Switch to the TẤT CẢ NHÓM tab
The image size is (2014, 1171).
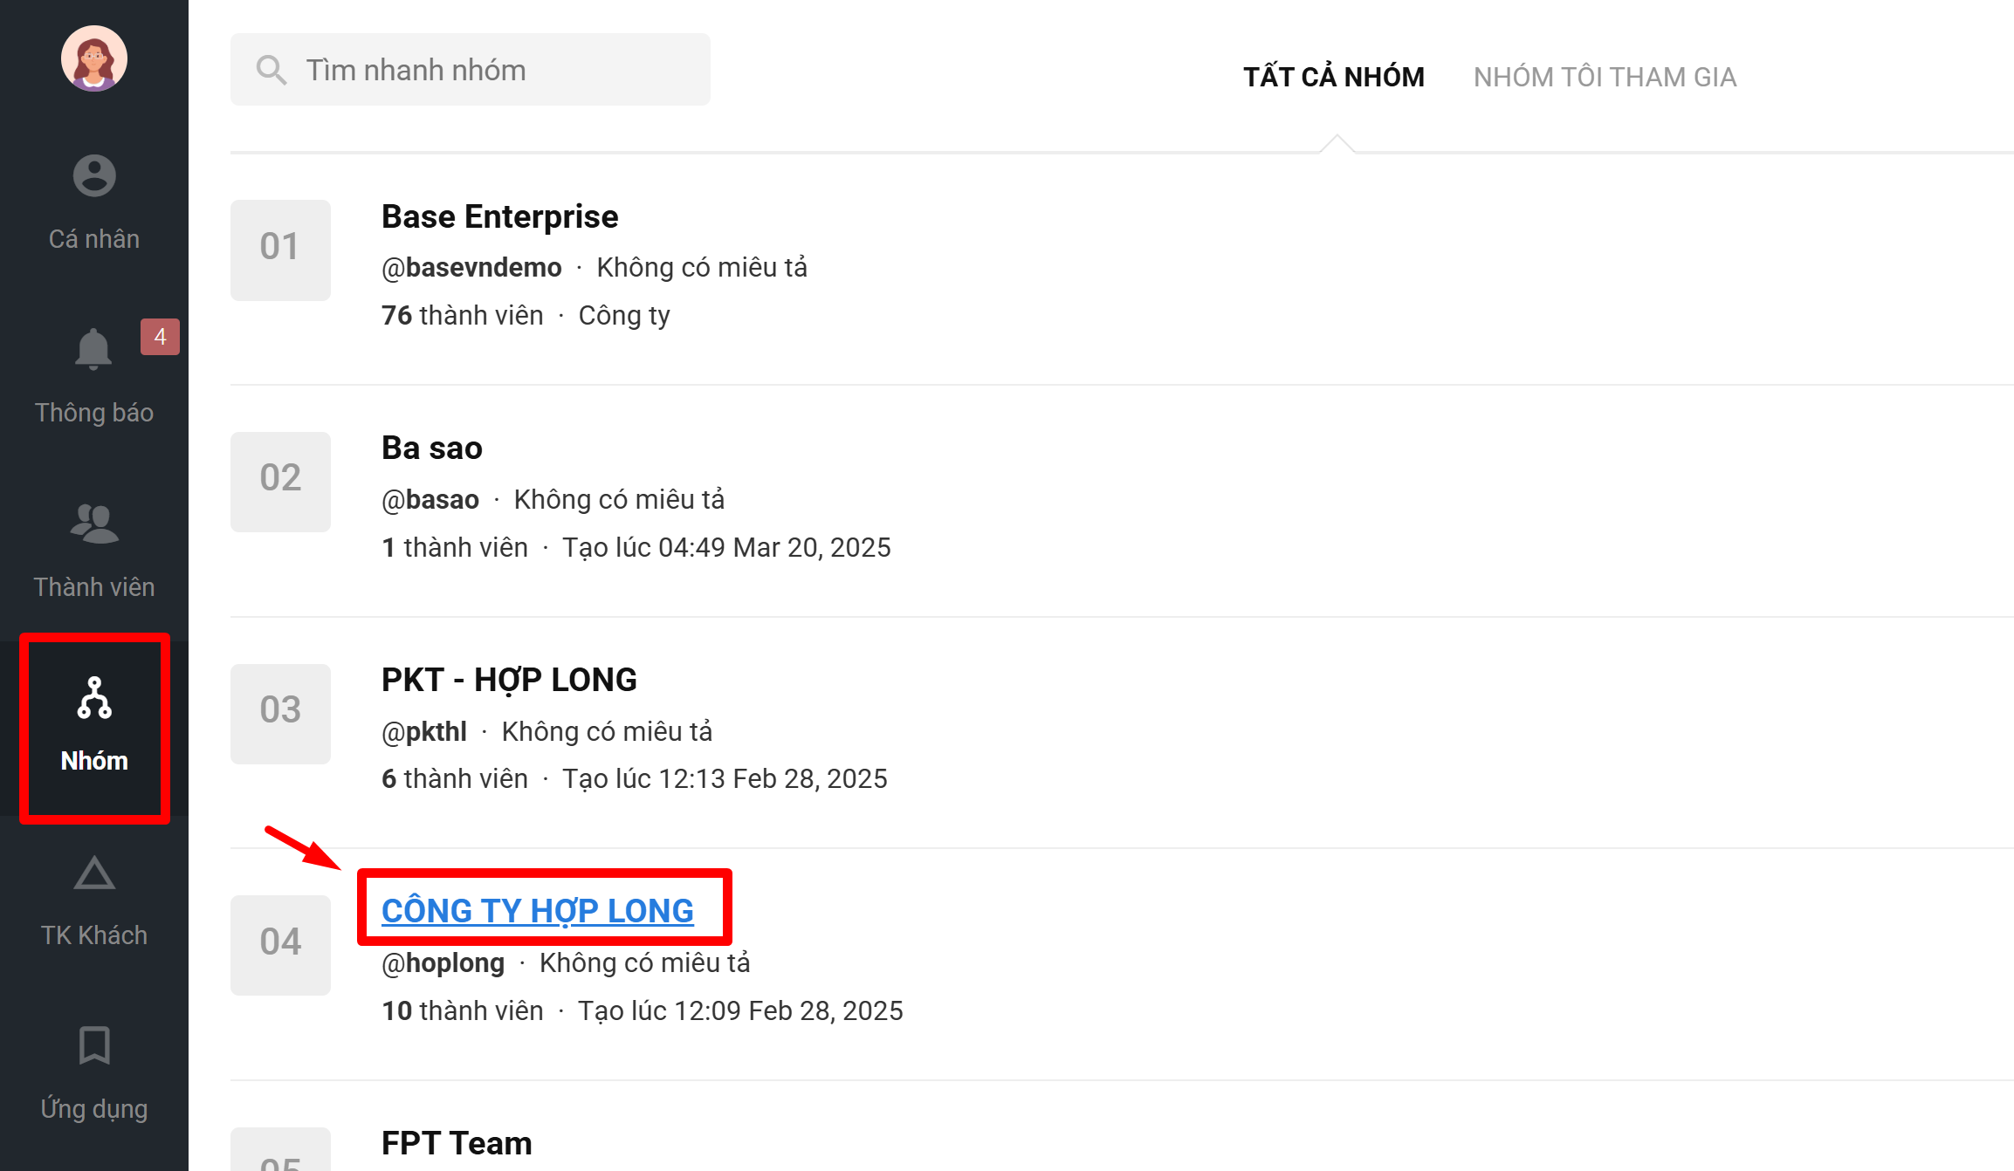point(1333,77)
